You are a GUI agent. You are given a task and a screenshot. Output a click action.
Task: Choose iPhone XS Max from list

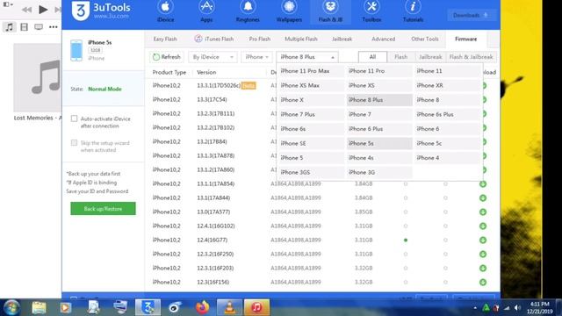[311, 85]
